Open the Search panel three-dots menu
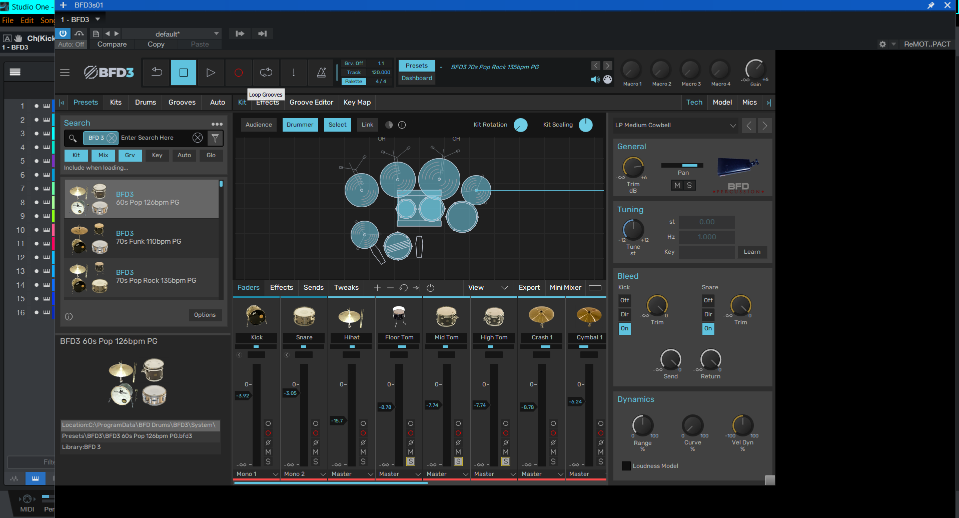959x518 pixels. click(x=217, y=124)
